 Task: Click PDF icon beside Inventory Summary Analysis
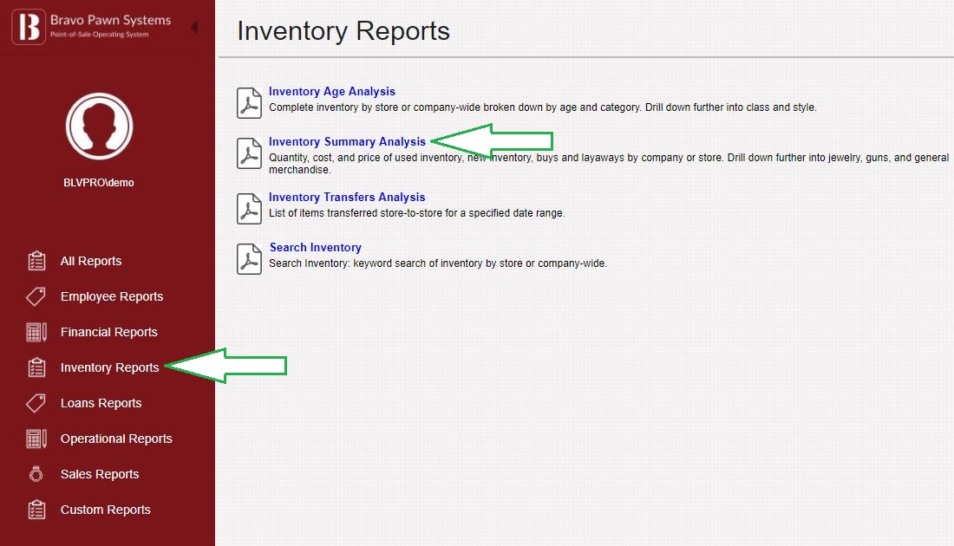click(250, 153)
